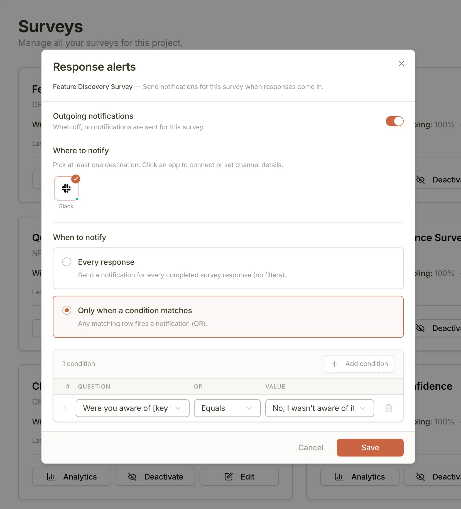This screenshot has width=461, height=509.
Task: Select Only when a condition matches
Action: 67,310
